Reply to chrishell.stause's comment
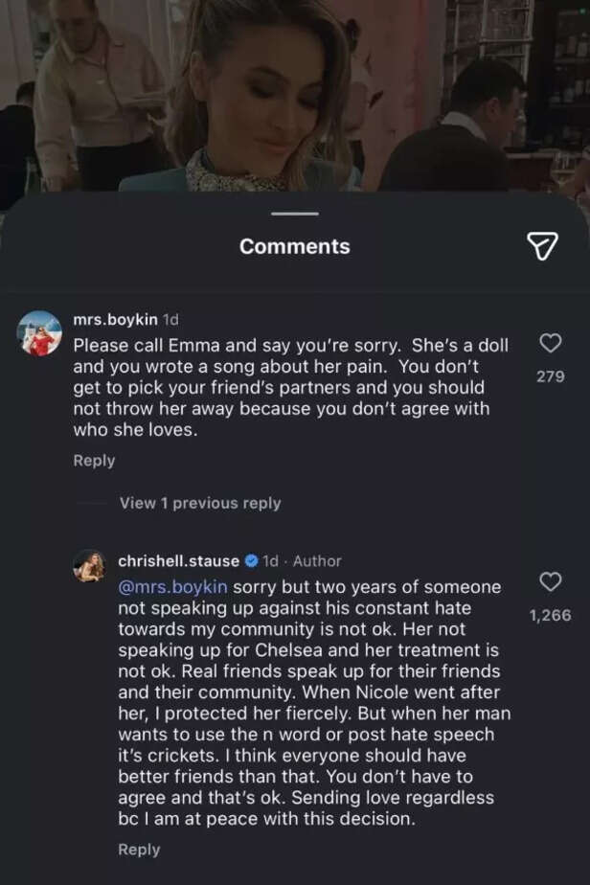The width and height of the screenshot is (590, 885). point(139,849)
